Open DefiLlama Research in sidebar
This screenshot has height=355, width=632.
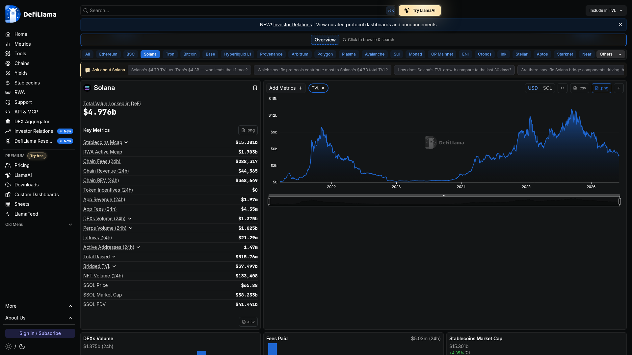33,141
